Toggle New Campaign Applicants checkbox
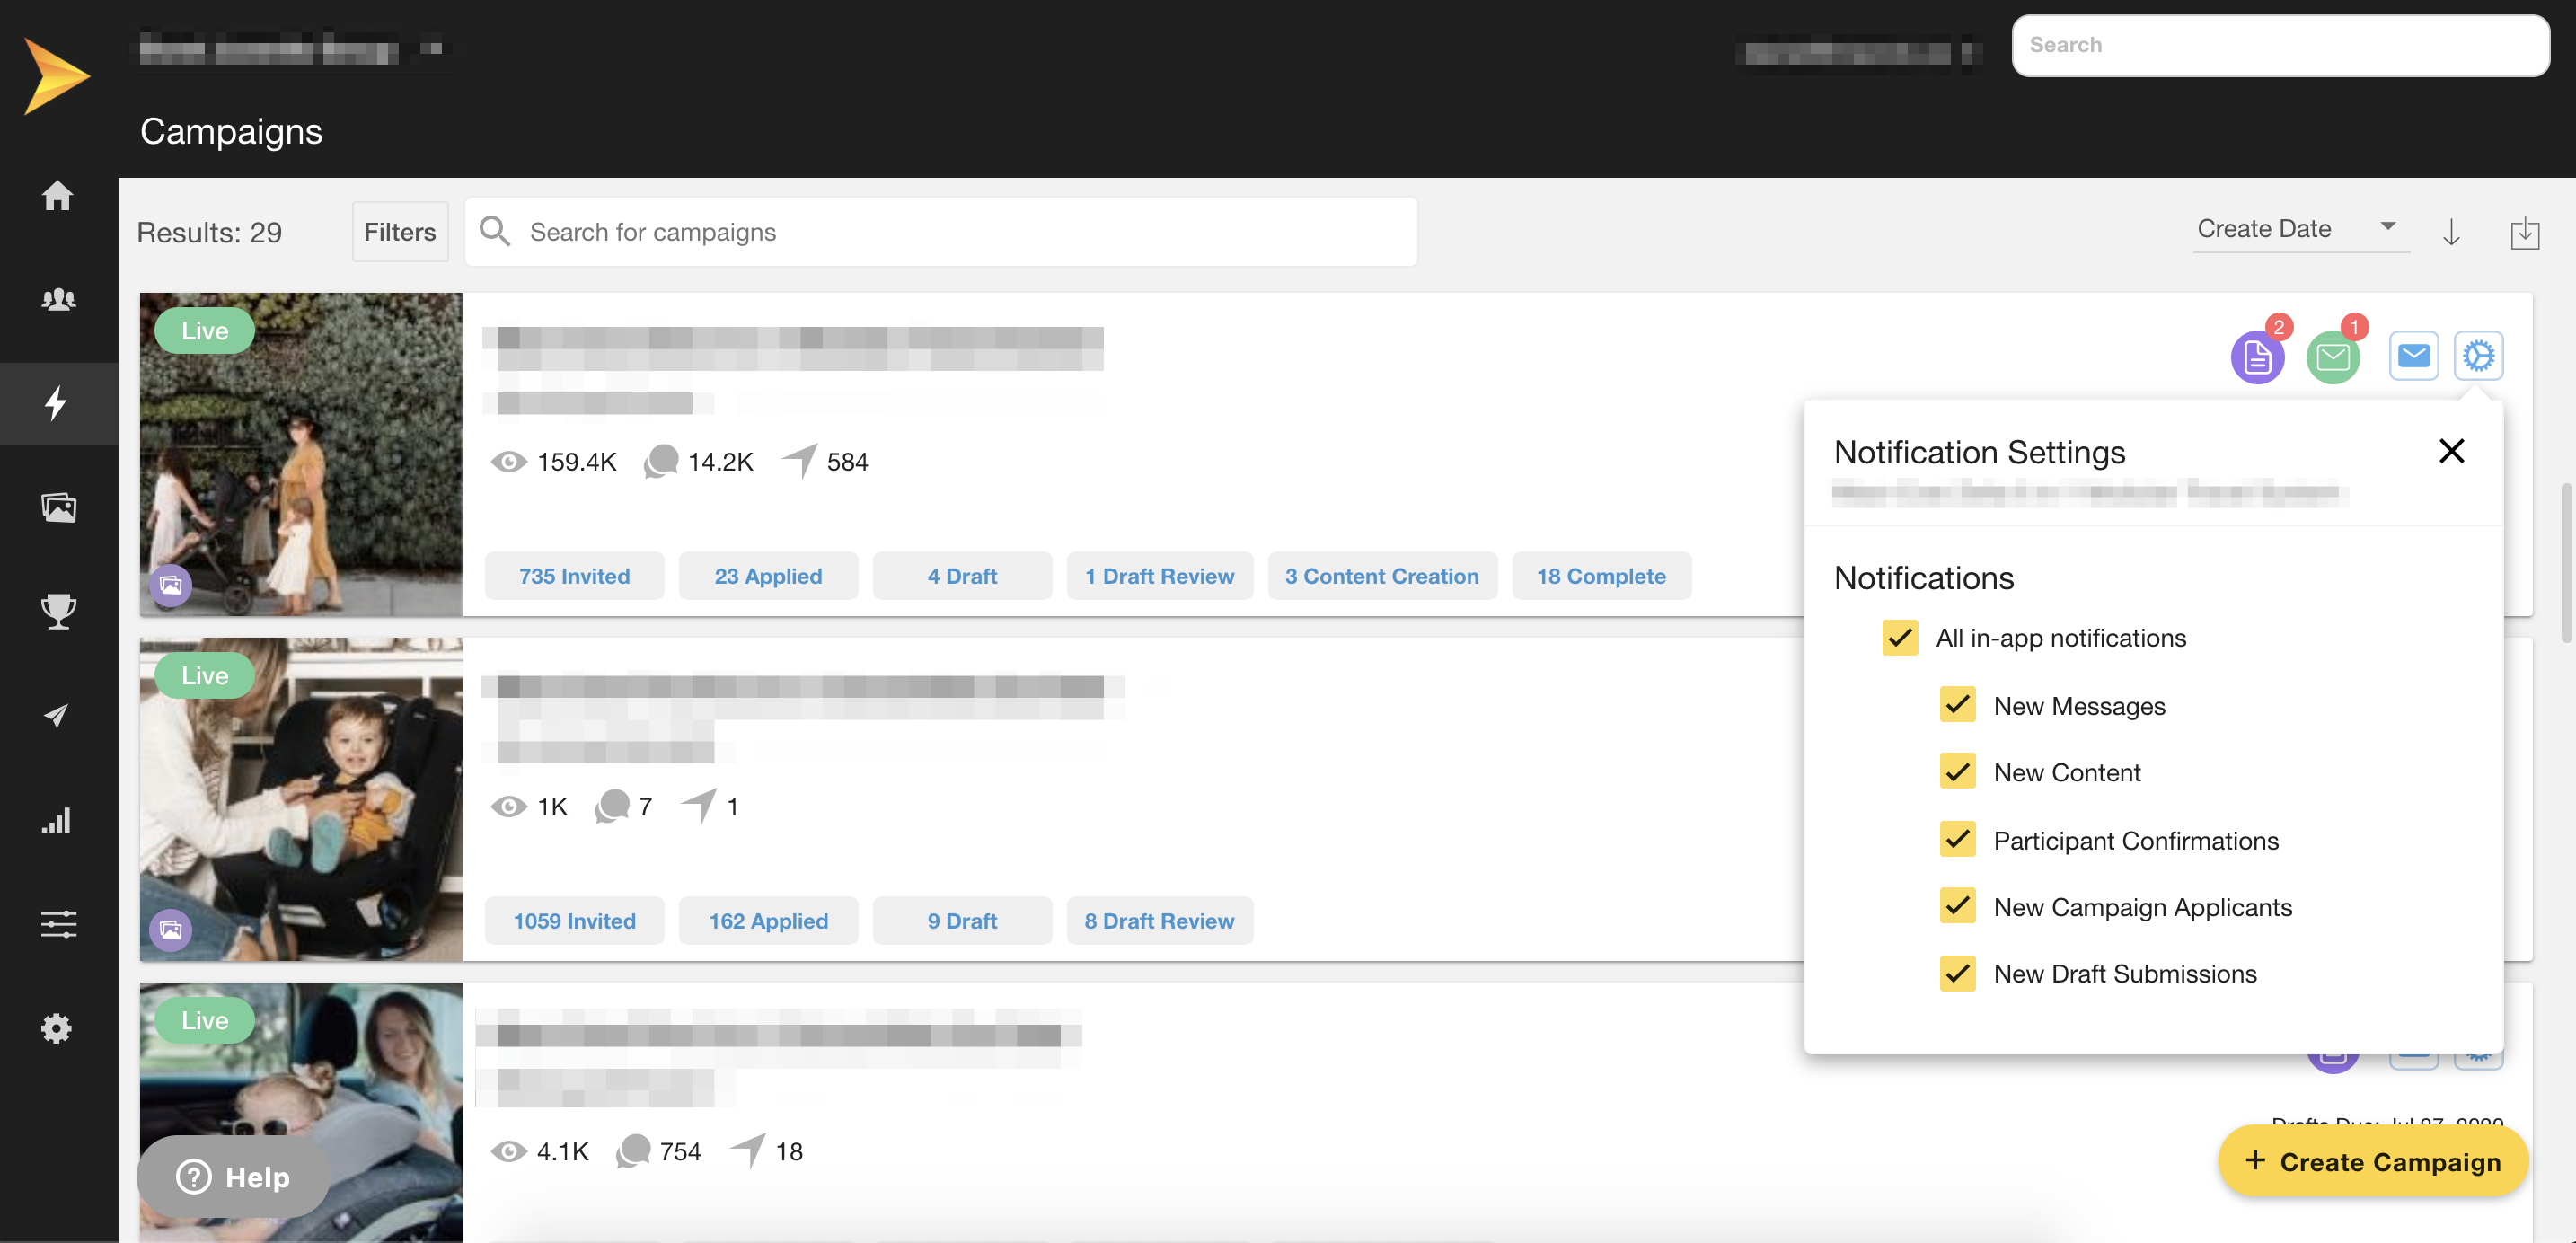This screenshot has width=2576, height=1243. pos(1957,906)
